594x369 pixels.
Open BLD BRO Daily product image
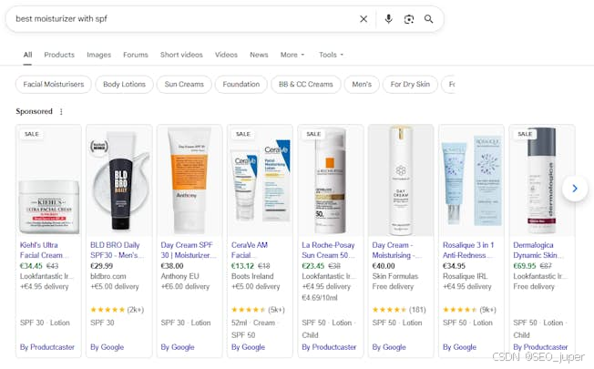(x=119, y=180)
